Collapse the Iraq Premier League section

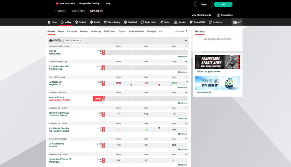[186, 77]
